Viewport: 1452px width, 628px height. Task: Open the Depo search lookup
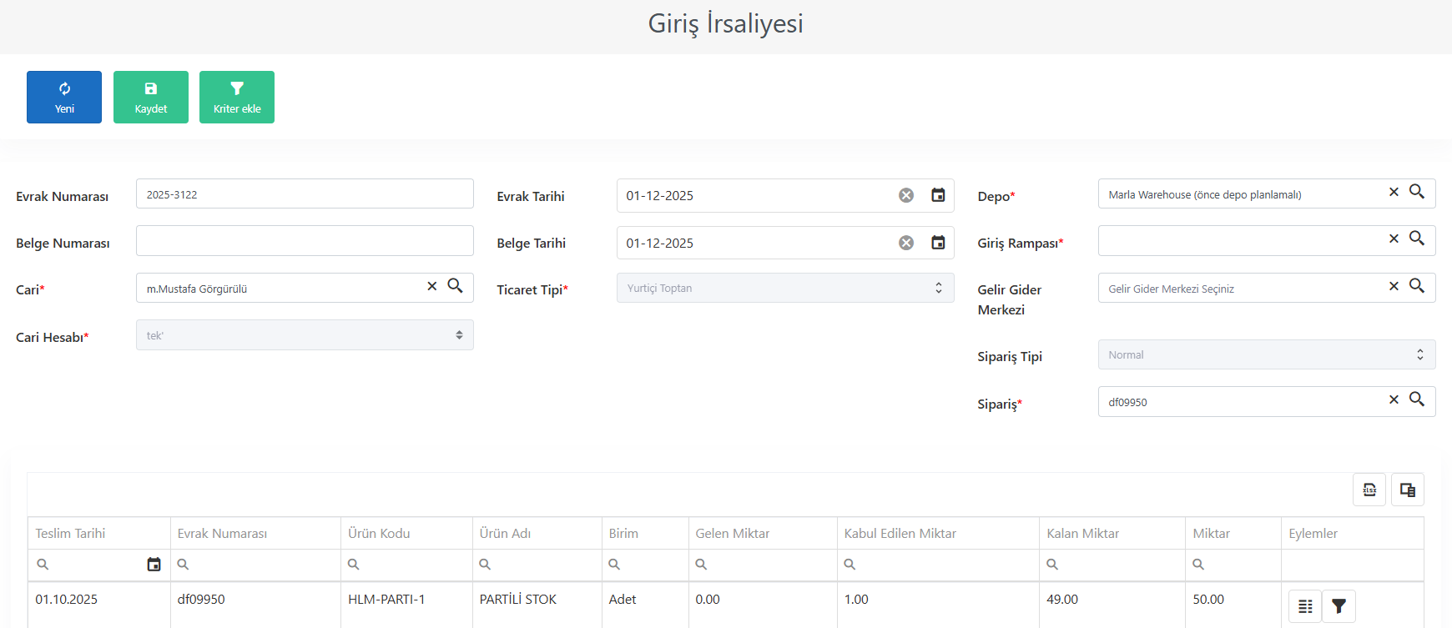pyautogui.click(x=1417, y=191)
